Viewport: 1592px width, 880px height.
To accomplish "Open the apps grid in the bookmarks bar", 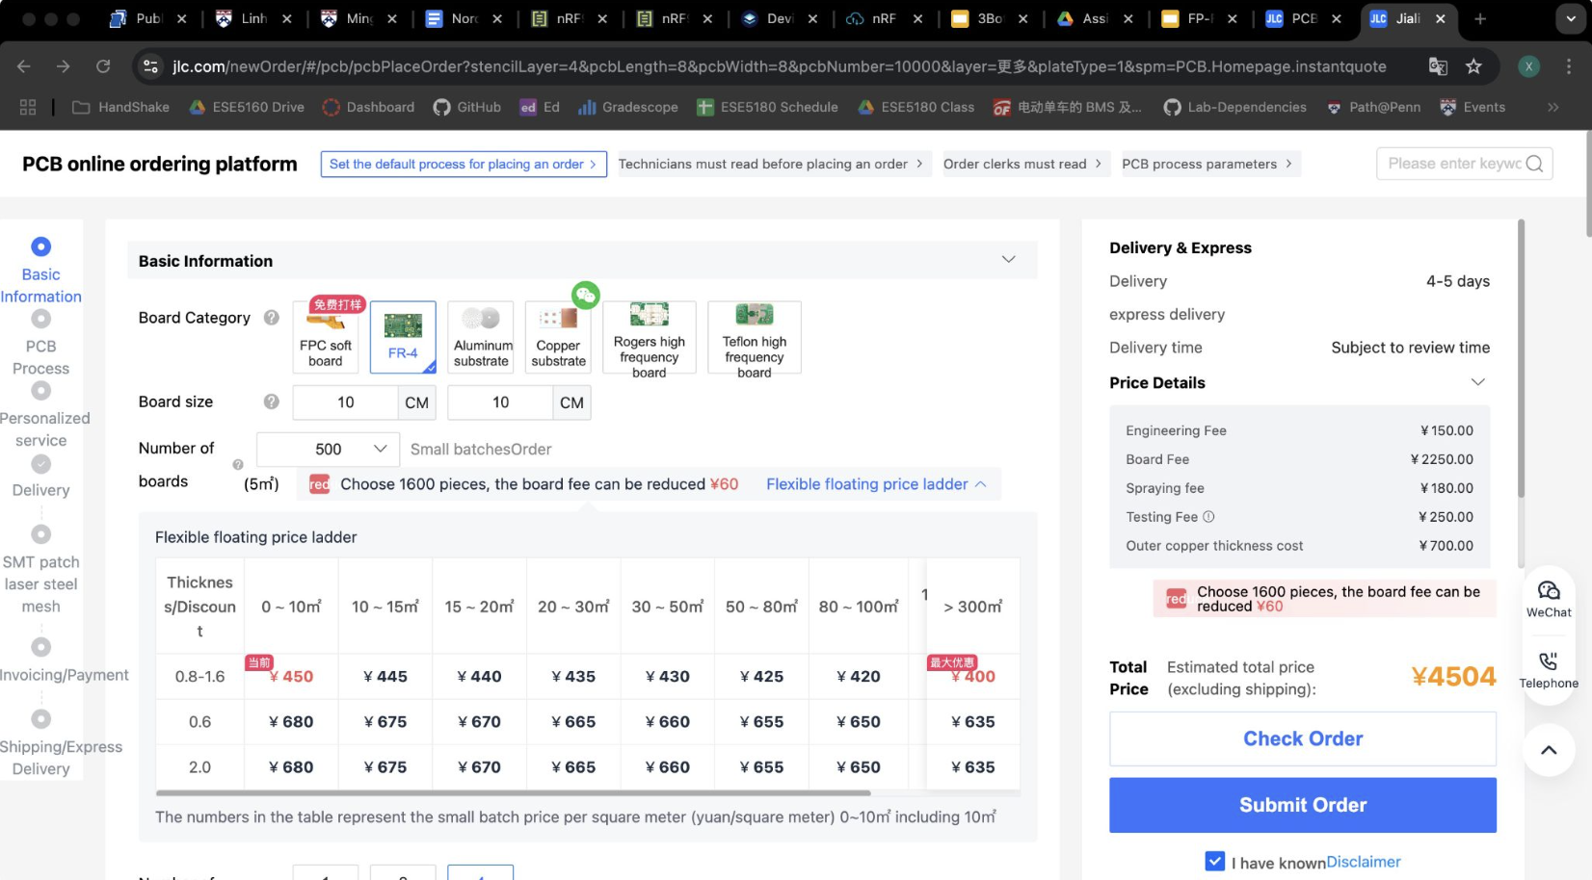I will pyautogui.click(x=28, y=107).
